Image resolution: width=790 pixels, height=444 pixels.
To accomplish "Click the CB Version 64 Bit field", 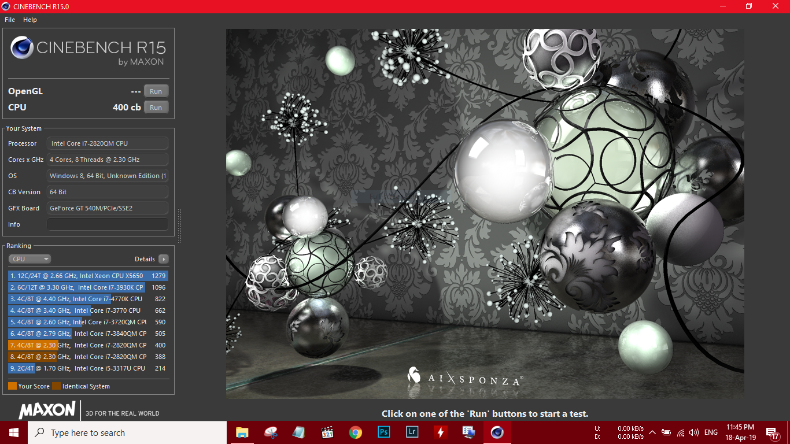I will coord(108,192).
